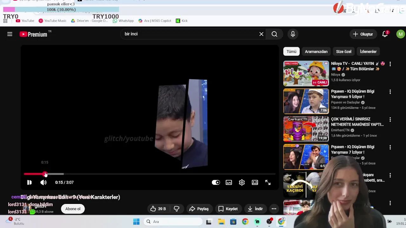This screenshot has height=228, width=406.
Task: Click the taskbar Ara search box
Action: click(x=173, y=222)
